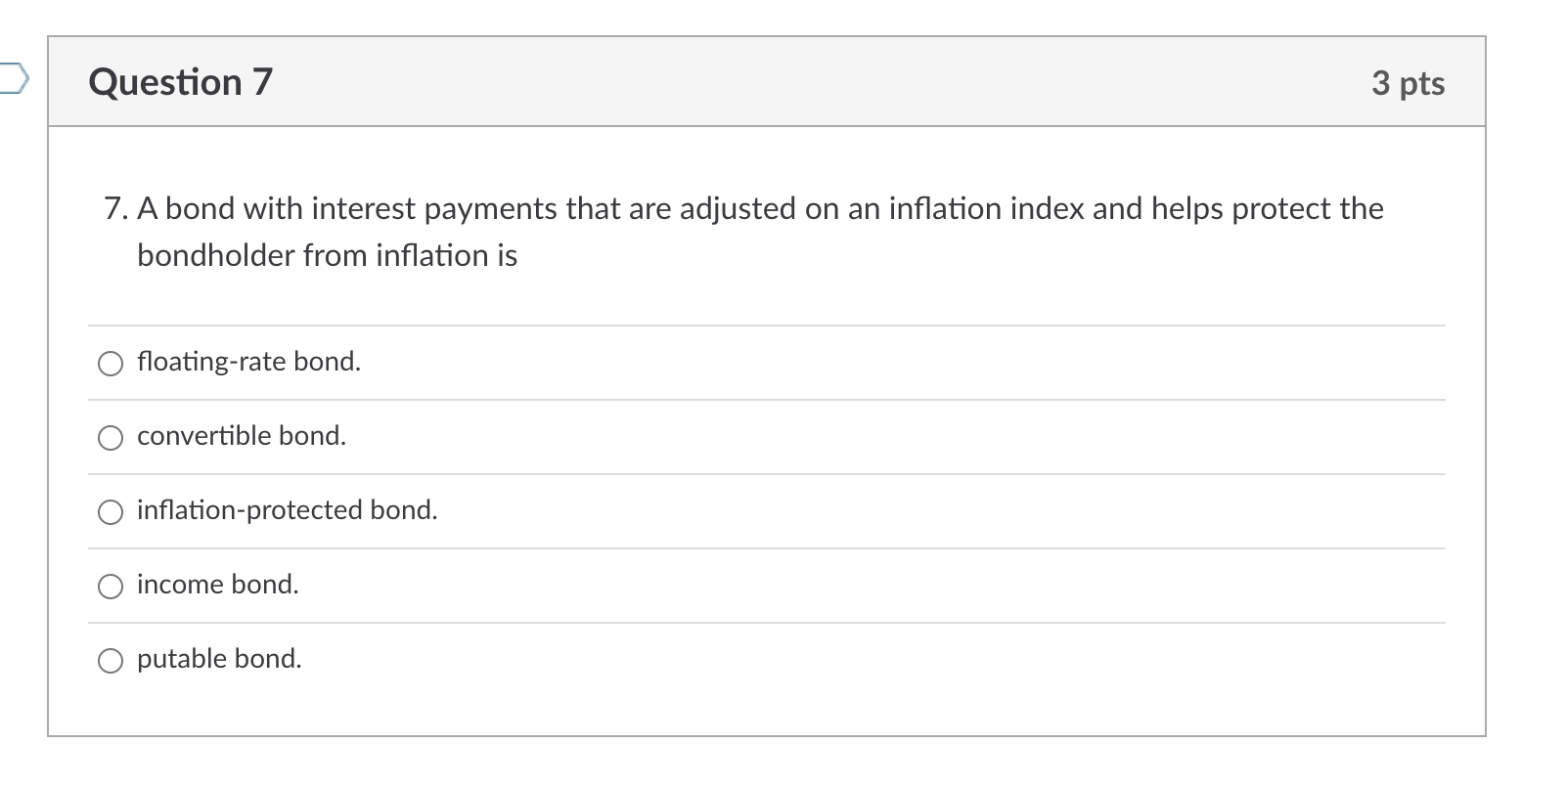Click the 3 pts label
The image size is (1565, 786).
tap(1409, 83)
